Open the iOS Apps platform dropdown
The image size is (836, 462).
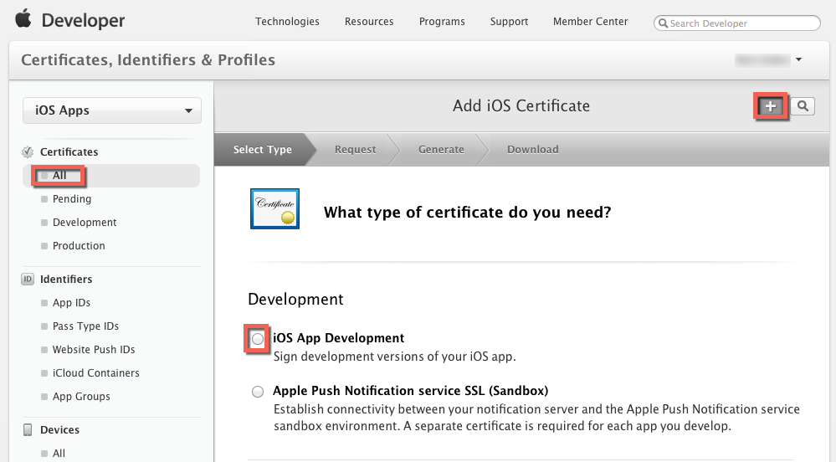pos(112,110)
